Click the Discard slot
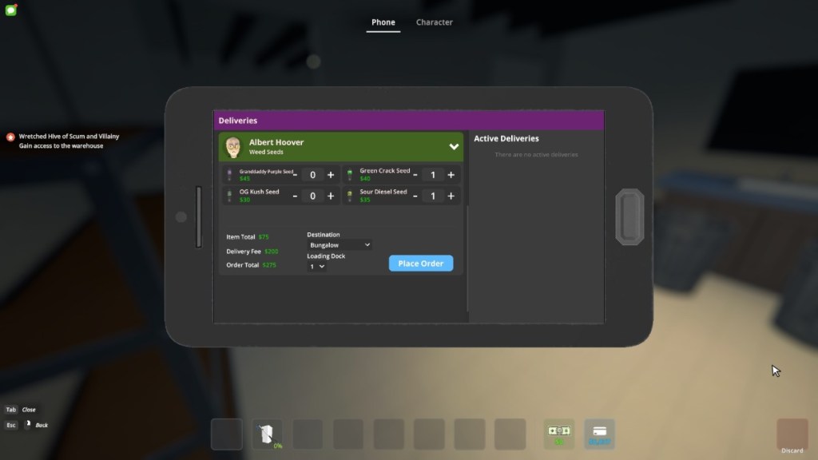This screenshot has height=460, width=818. click(x=792, y=434)
